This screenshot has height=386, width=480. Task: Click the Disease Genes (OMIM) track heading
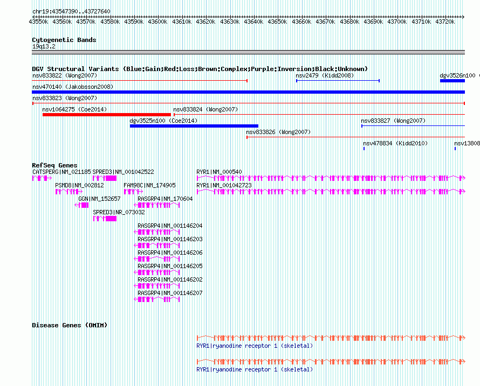(x=70, y=325)
